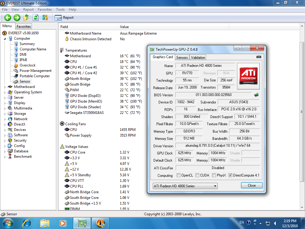Collapse the Computer tree node

click(5, 39)
